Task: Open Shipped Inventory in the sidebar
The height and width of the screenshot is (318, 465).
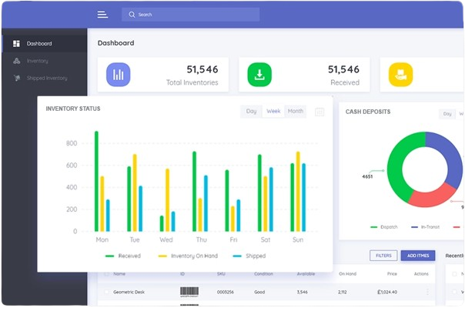Action: coord(45,78)
